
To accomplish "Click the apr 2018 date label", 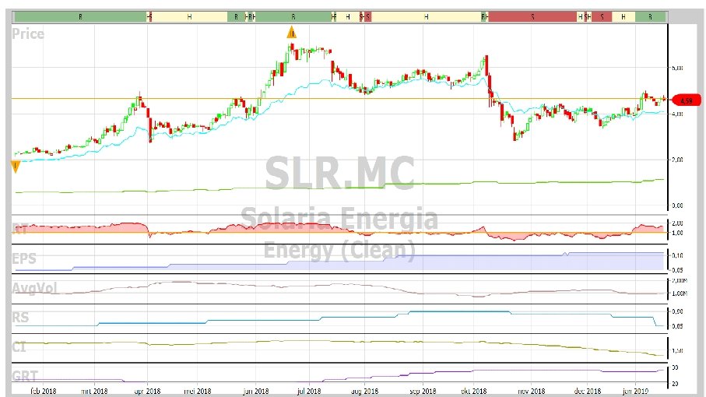I will coord(147,391).
